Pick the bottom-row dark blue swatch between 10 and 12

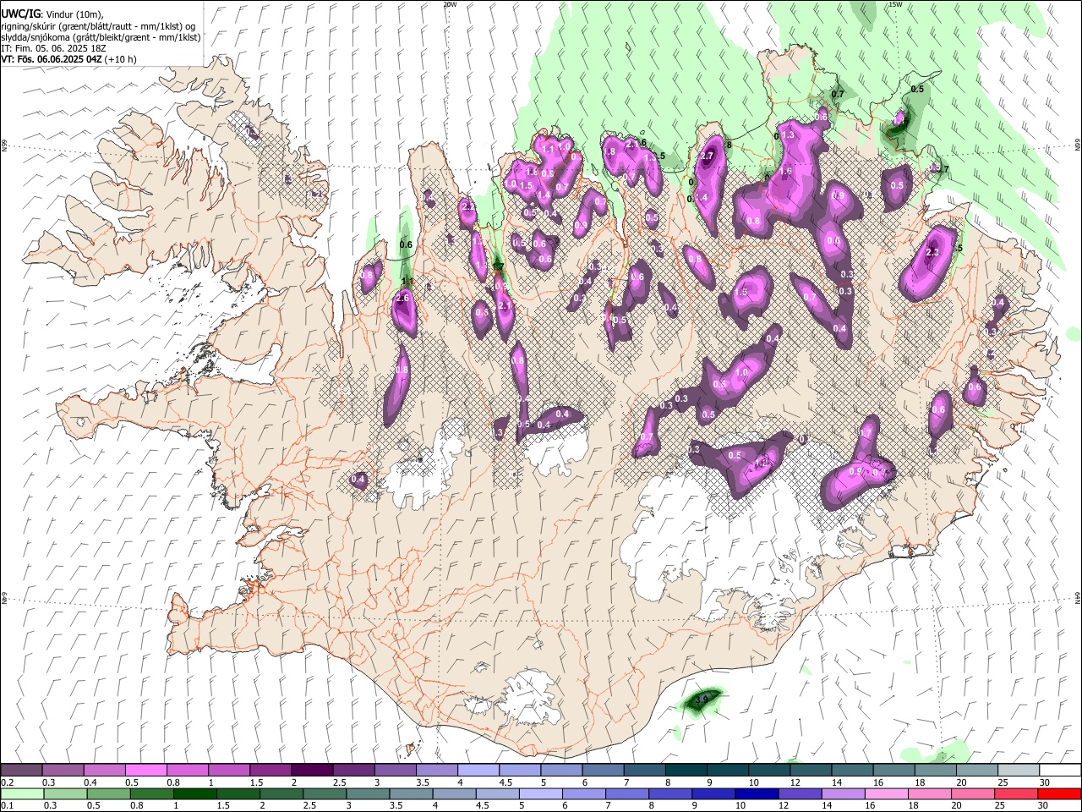click(757, 794)
